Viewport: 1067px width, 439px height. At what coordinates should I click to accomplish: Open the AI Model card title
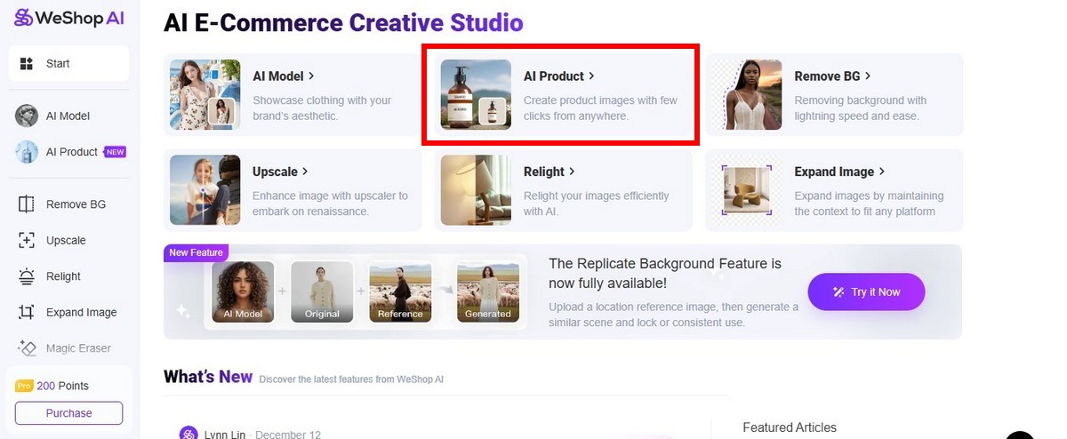pos(278,76)
